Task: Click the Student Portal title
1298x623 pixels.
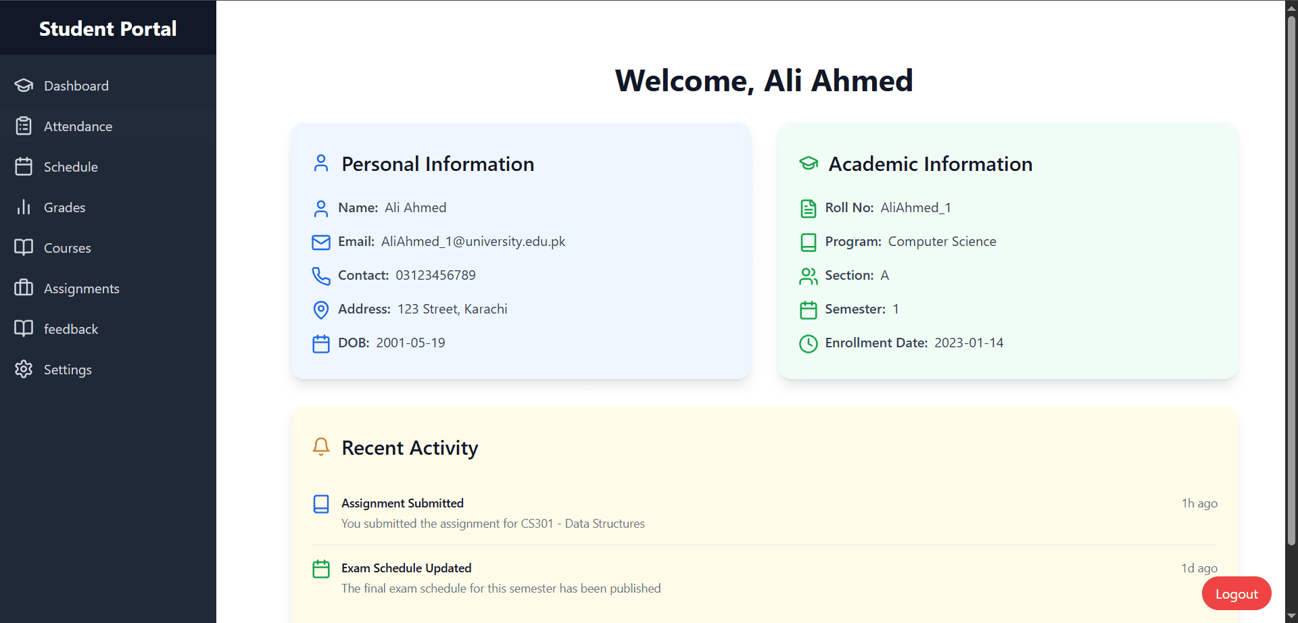Action: pos(108,28)
